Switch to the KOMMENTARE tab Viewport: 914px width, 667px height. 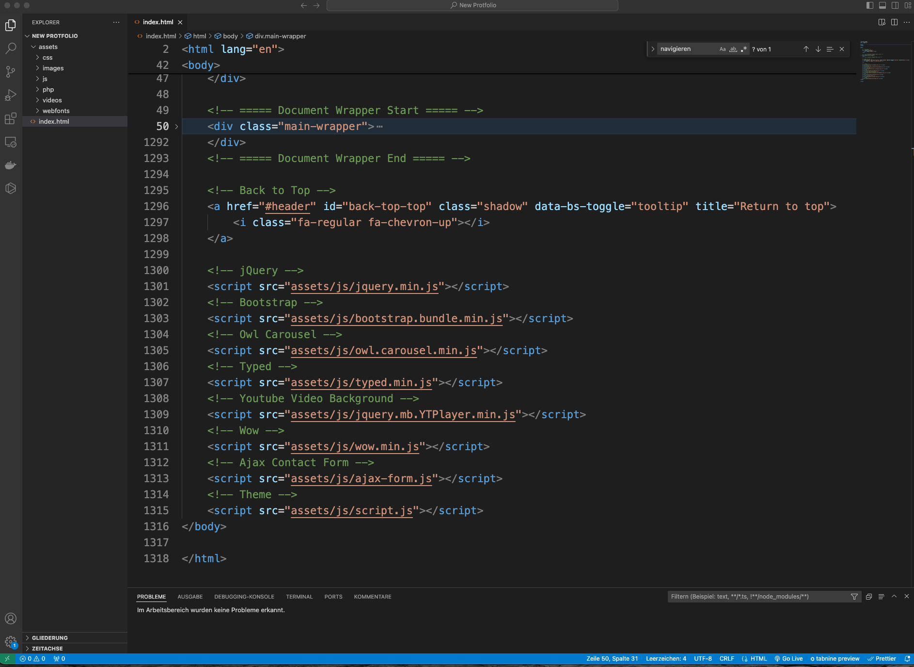tap(373, 597)
